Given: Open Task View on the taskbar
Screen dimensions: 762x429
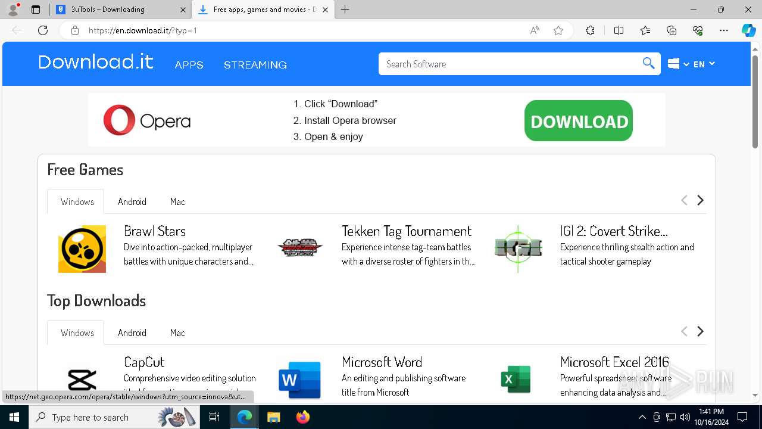Looking at the screenshot, I should pos(214,417).
